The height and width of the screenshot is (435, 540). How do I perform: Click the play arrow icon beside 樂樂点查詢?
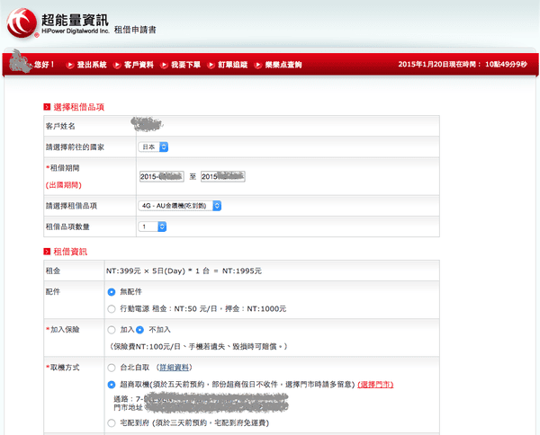pyautogui.click(x=258, y=65)
